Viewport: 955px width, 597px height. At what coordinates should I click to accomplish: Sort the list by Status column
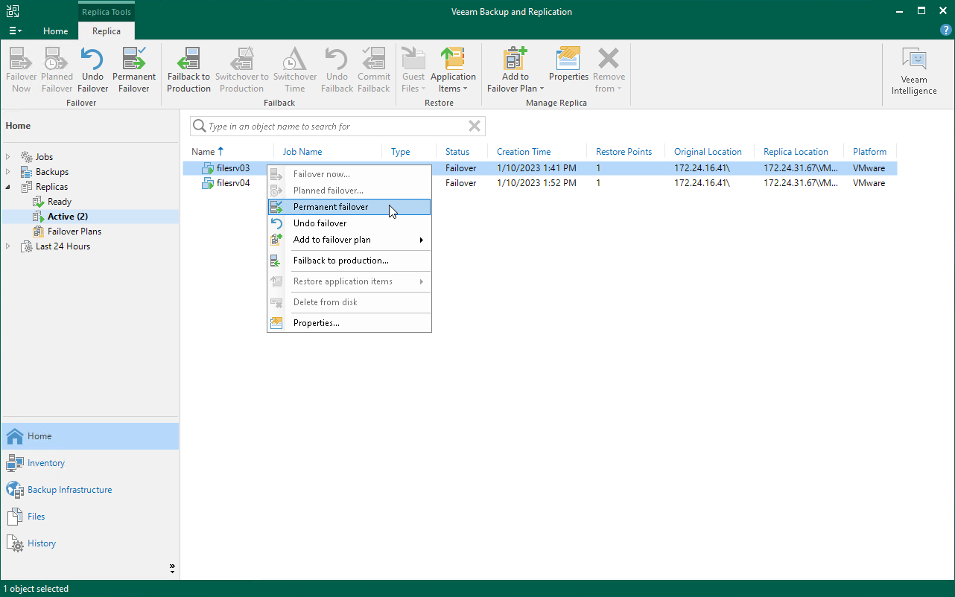(457, 152)
